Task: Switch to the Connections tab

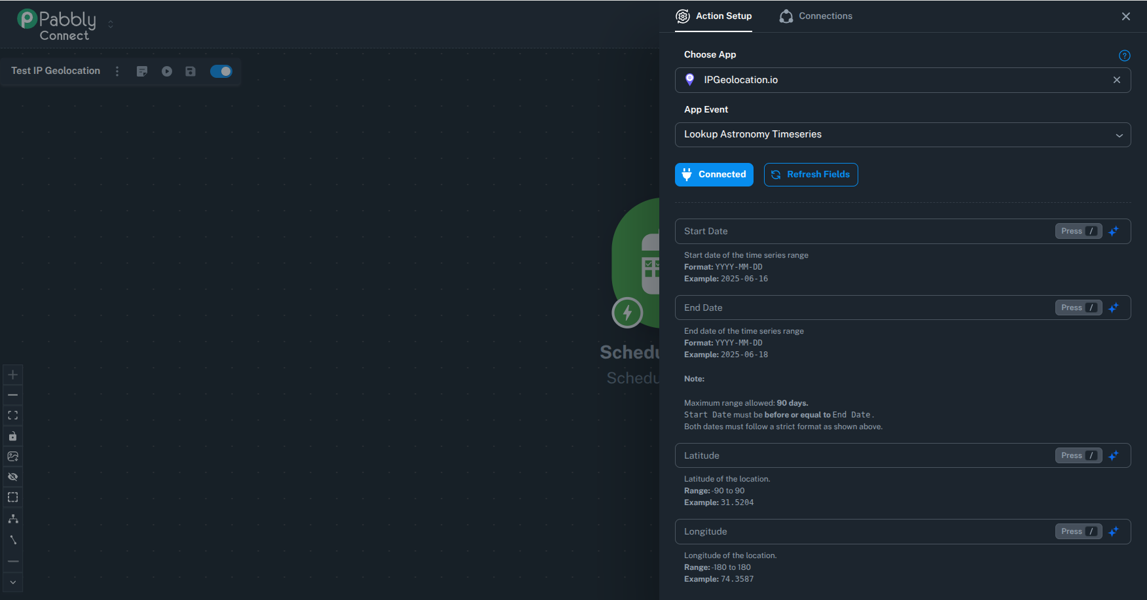Action: [816, 16]
